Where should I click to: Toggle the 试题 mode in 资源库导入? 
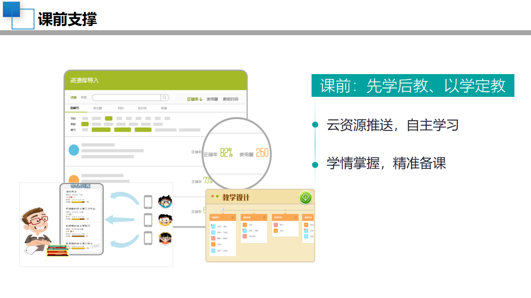pos(73,98)
